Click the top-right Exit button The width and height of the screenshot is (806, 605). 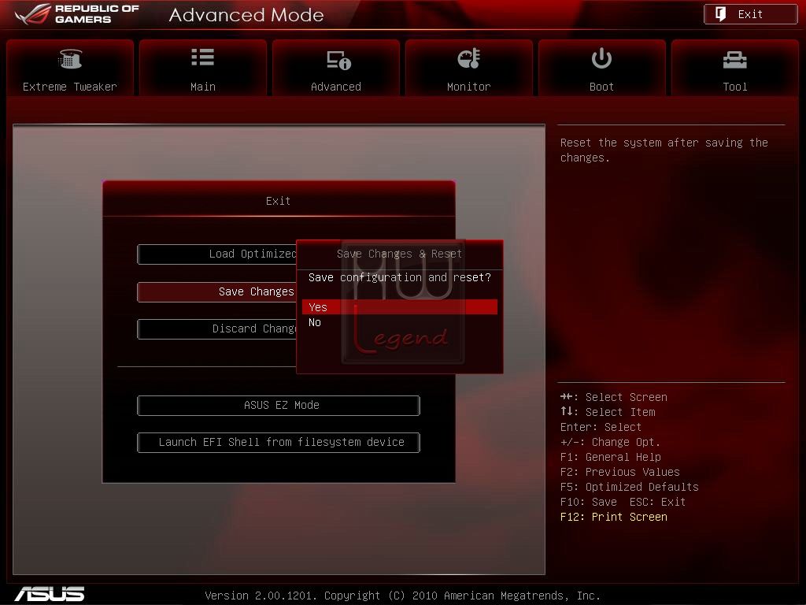tap(750, 14)
